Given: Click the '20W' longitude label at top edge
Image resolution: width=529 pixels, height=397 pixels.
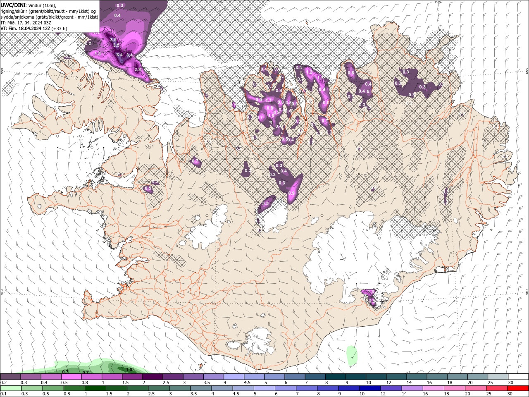Looking at the screenshot, I should pyautogui.click(x=219, y=2).
